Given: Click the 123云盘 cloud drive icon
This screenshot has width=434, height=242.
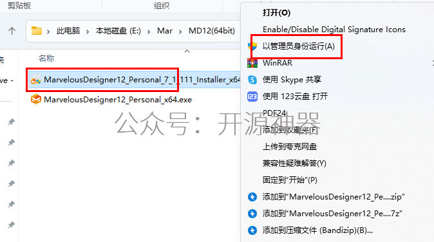Looking at the screenshot, I should (x=252, y=97).
